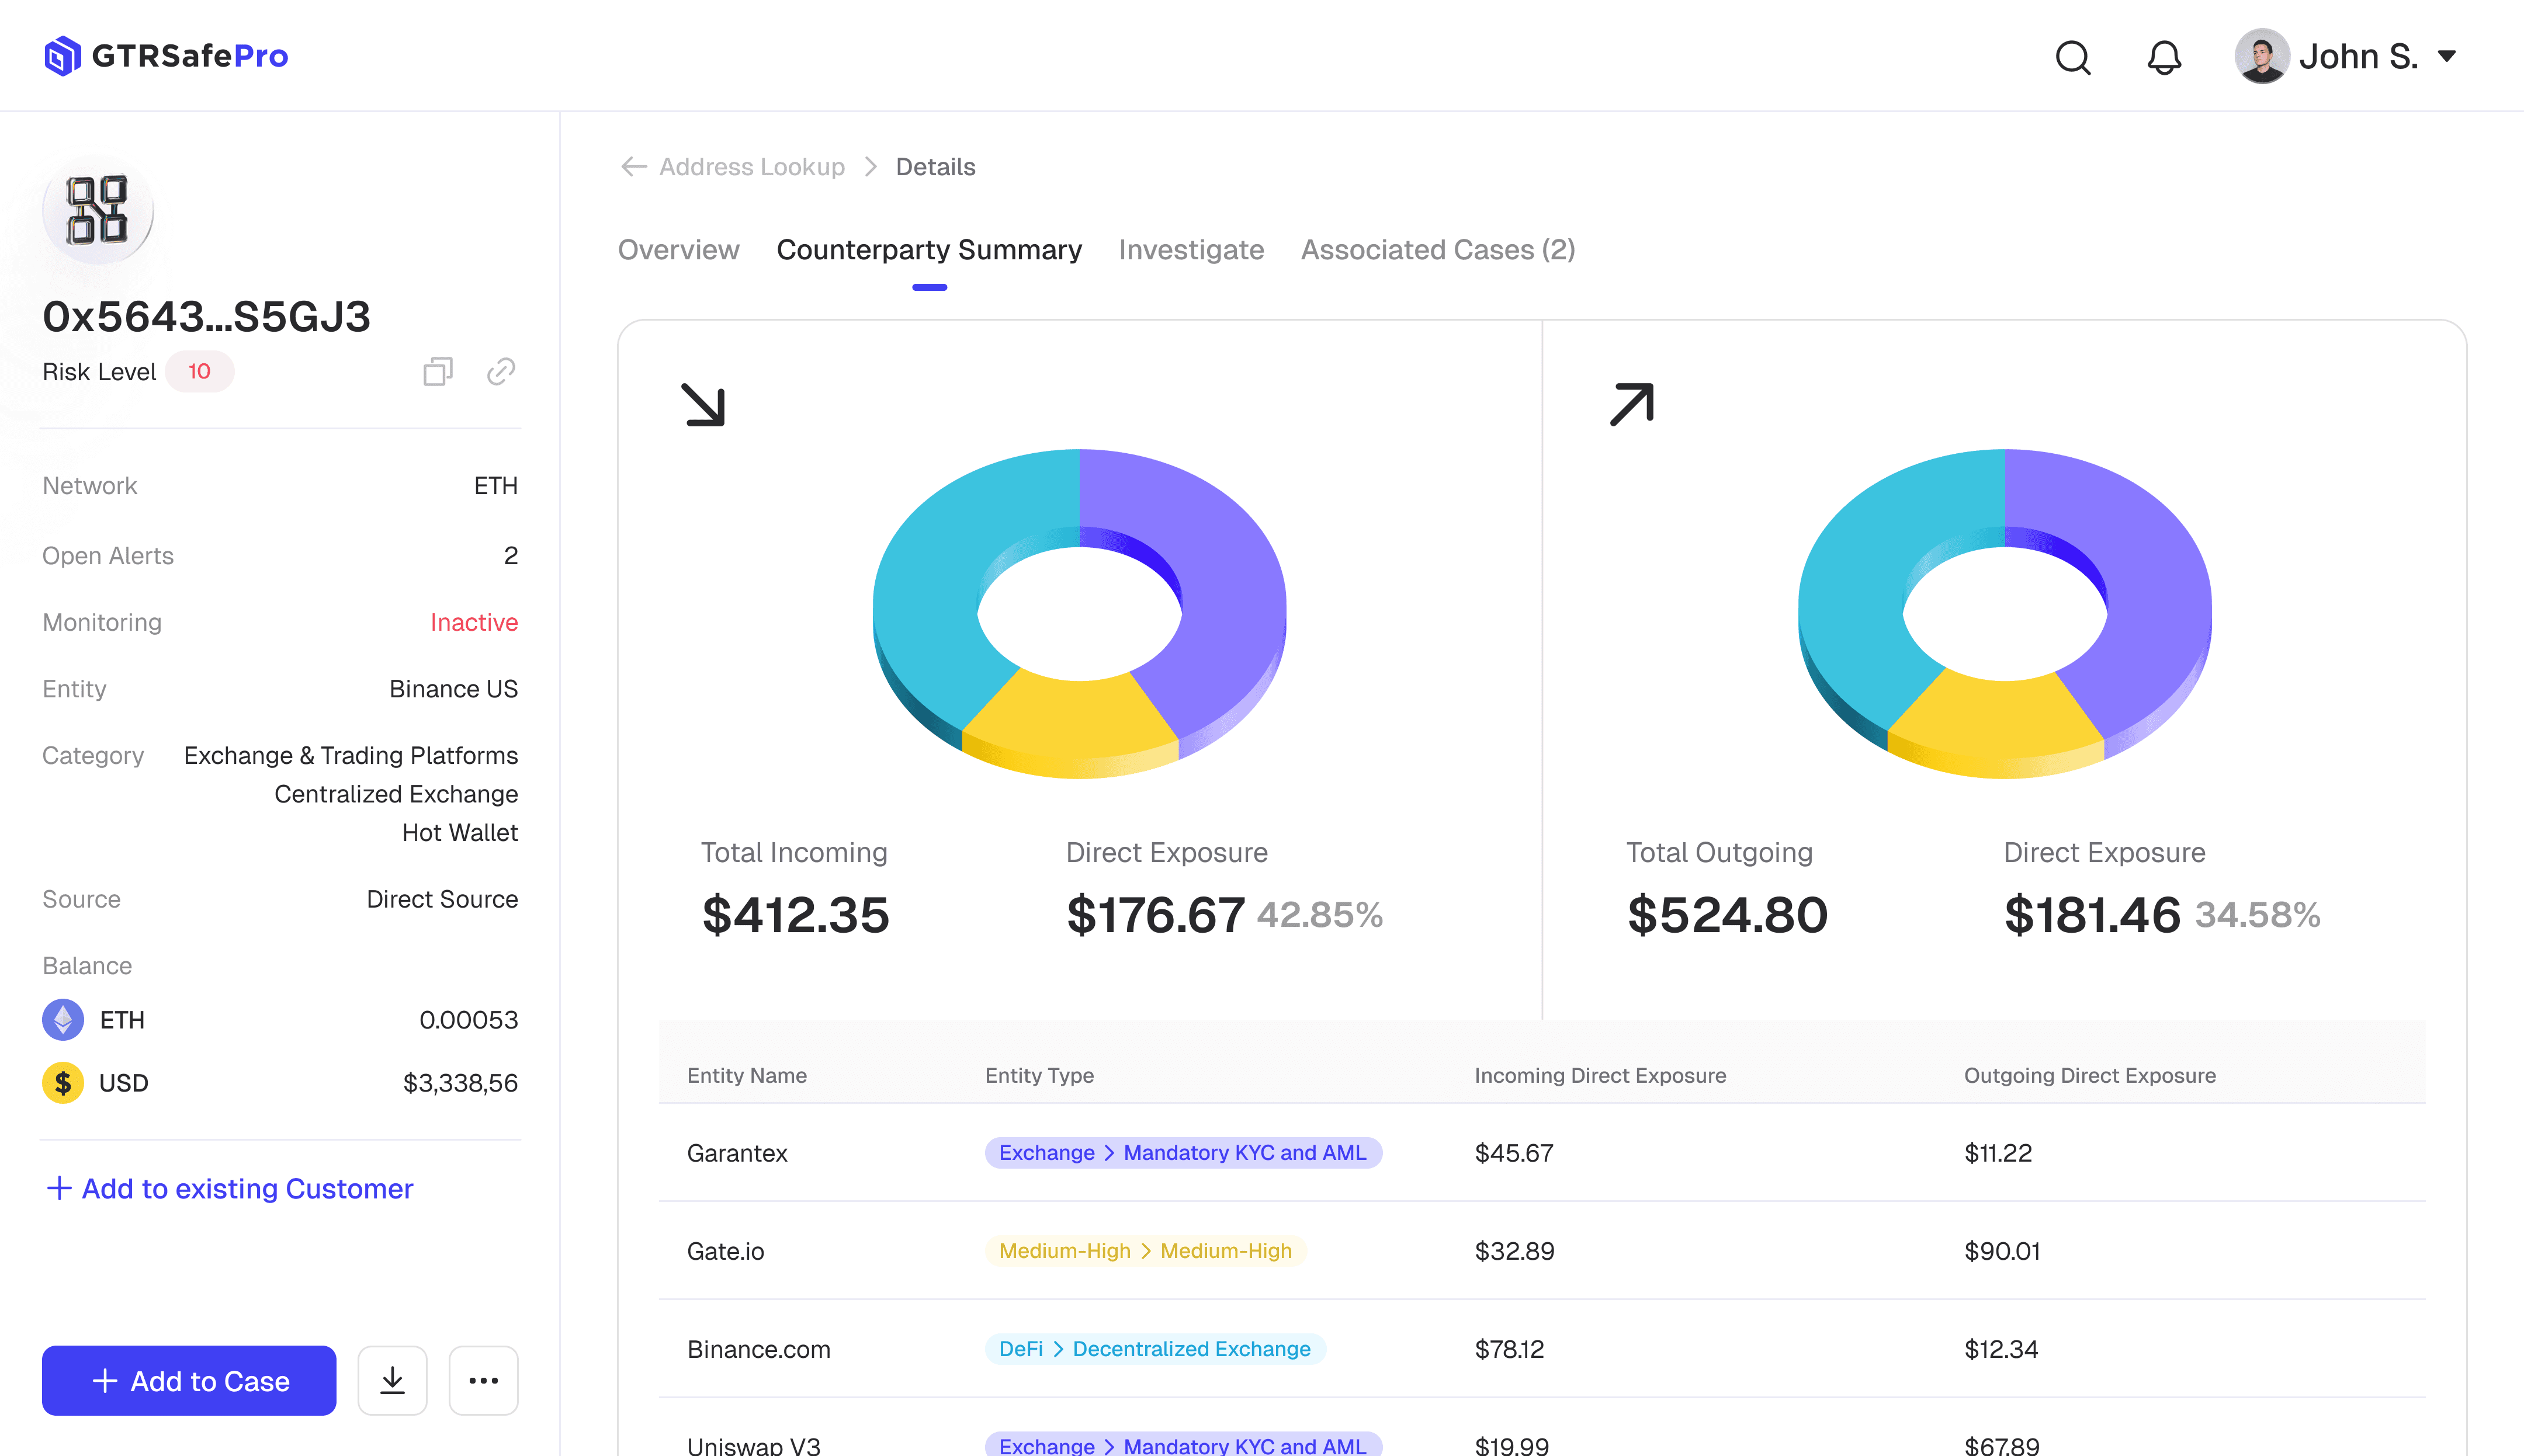Click the link icon next to Risk Level
Image resolution: width=2524 pixels, height=1456 pixels.
[501, 372]
